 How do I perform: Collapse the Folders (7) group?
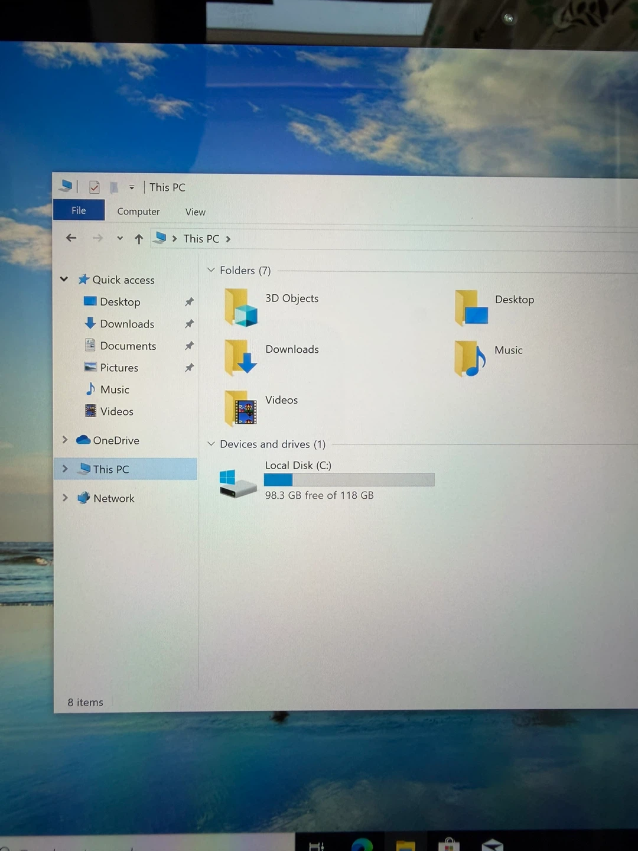[x=211, y=269]
